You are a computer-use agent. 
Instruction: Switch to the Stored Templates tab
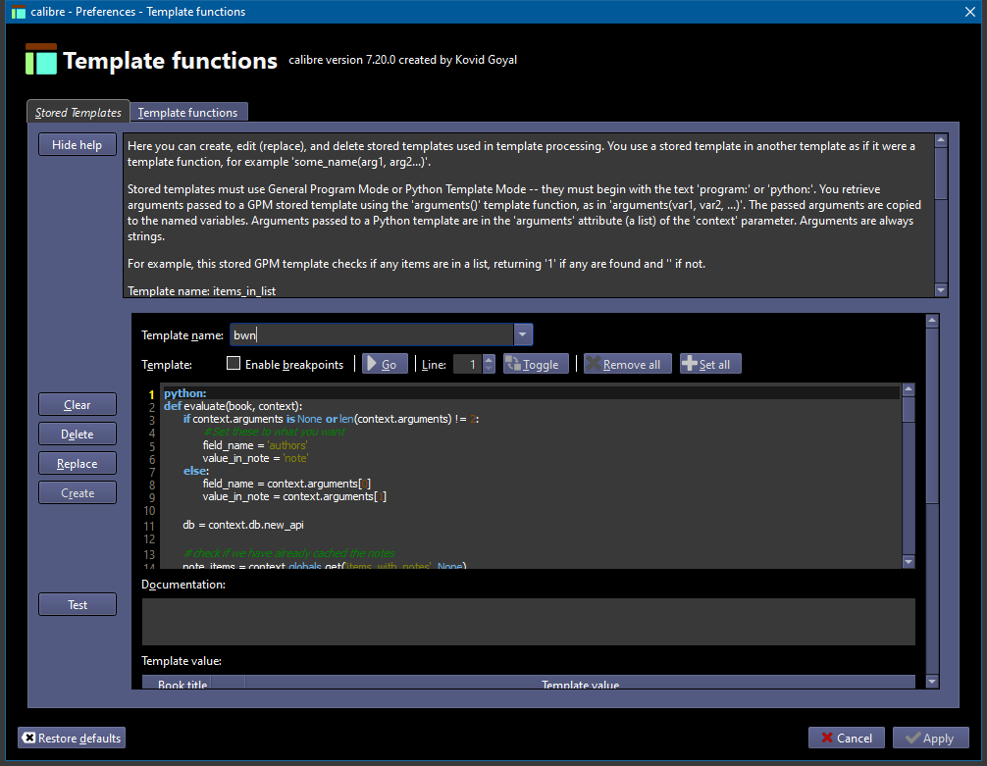[x=78, y=112]
